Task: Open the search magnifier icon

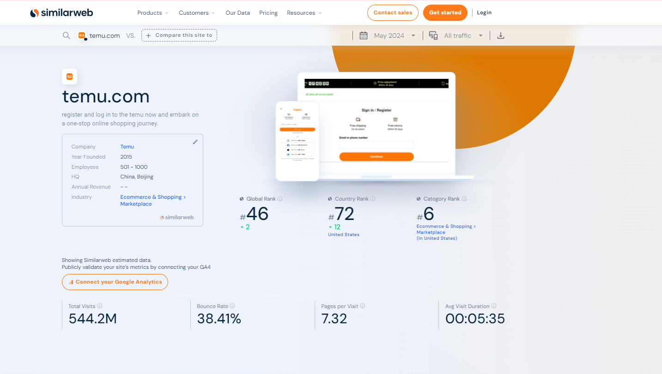Action: click(67, 36)
